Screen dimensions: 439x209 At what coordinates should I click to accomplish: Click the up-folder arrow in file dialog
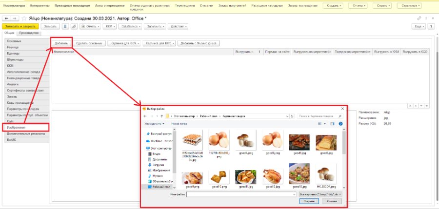[x=162, y=116]
